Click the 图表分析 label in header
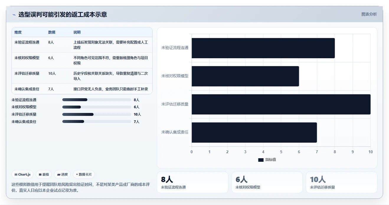 369,14
